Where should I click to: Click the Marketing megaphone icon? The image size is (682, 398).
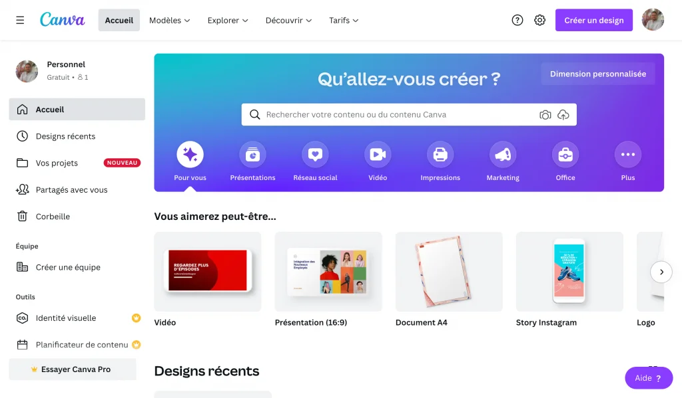(503, 155)
